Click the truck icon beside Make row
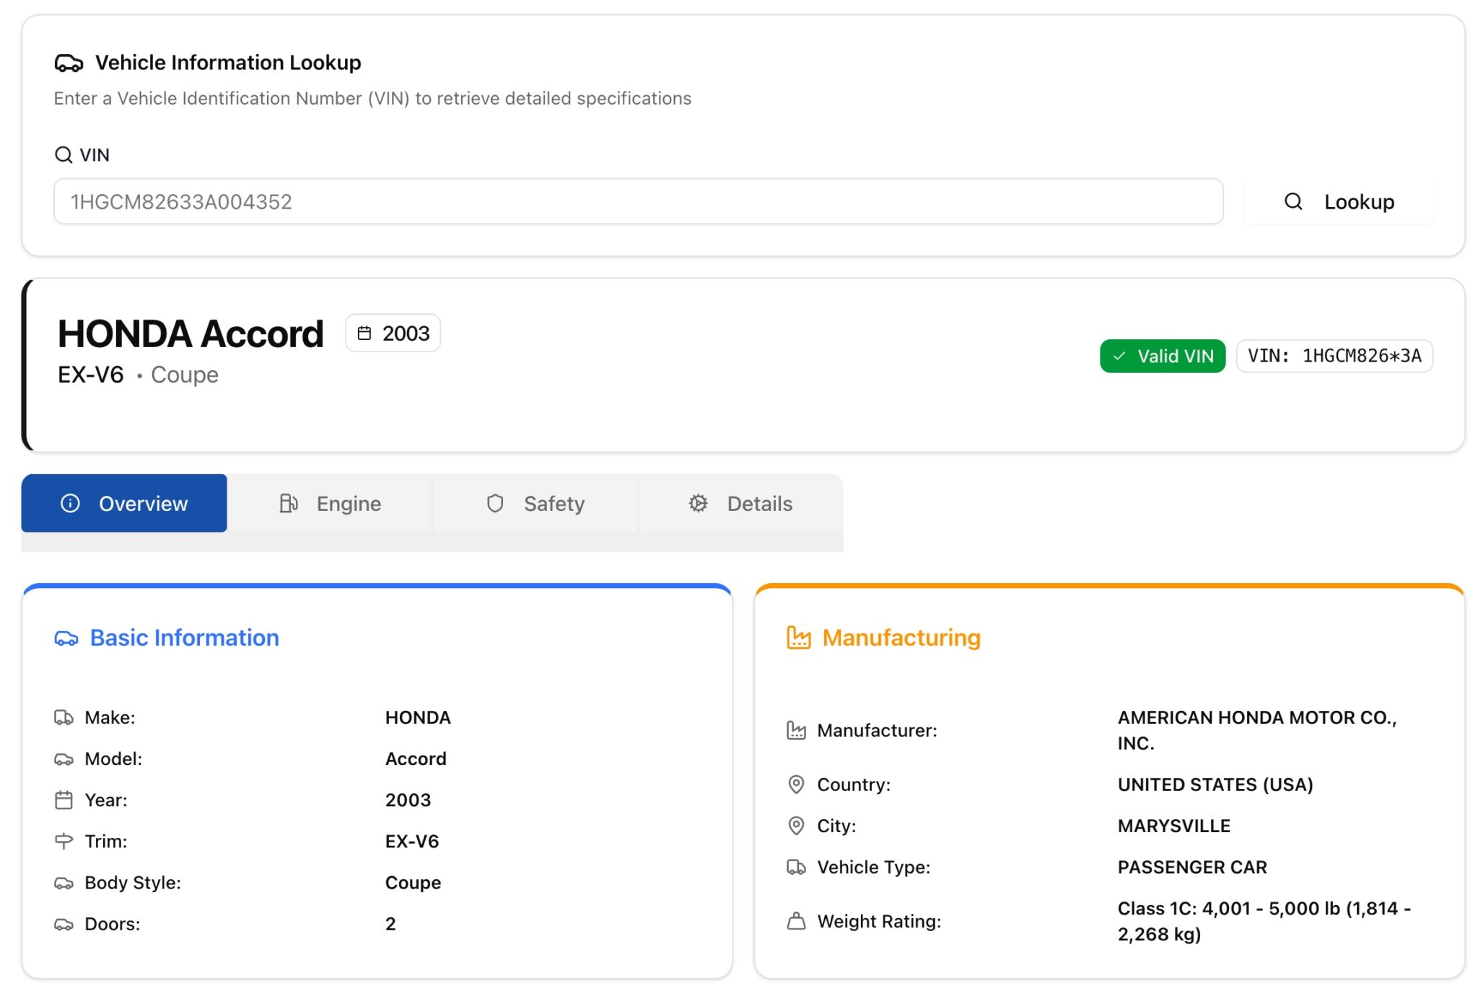Viewport: 1478px width, 996px height. point(64,717)
